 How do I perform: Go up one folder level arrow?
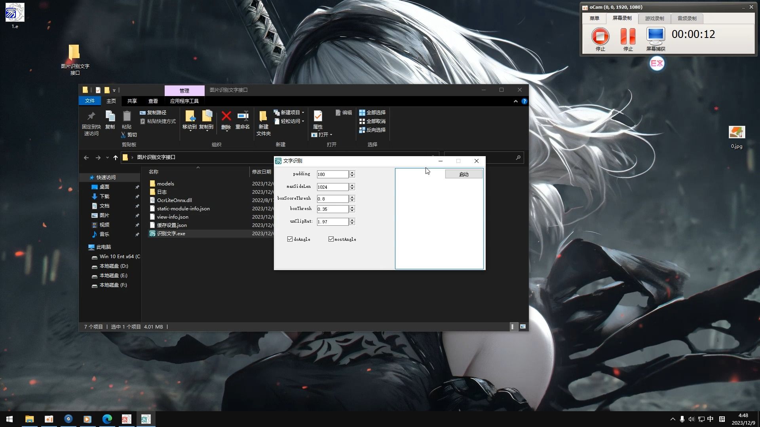[115, 157]
